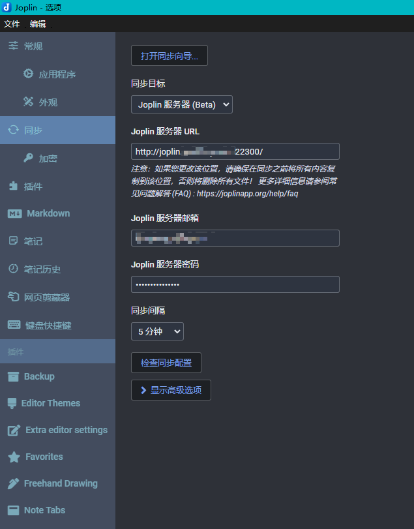This screenshot has width=414, height=529.
Task: Click the gear icon beside 应用程序
Action: 28,74
